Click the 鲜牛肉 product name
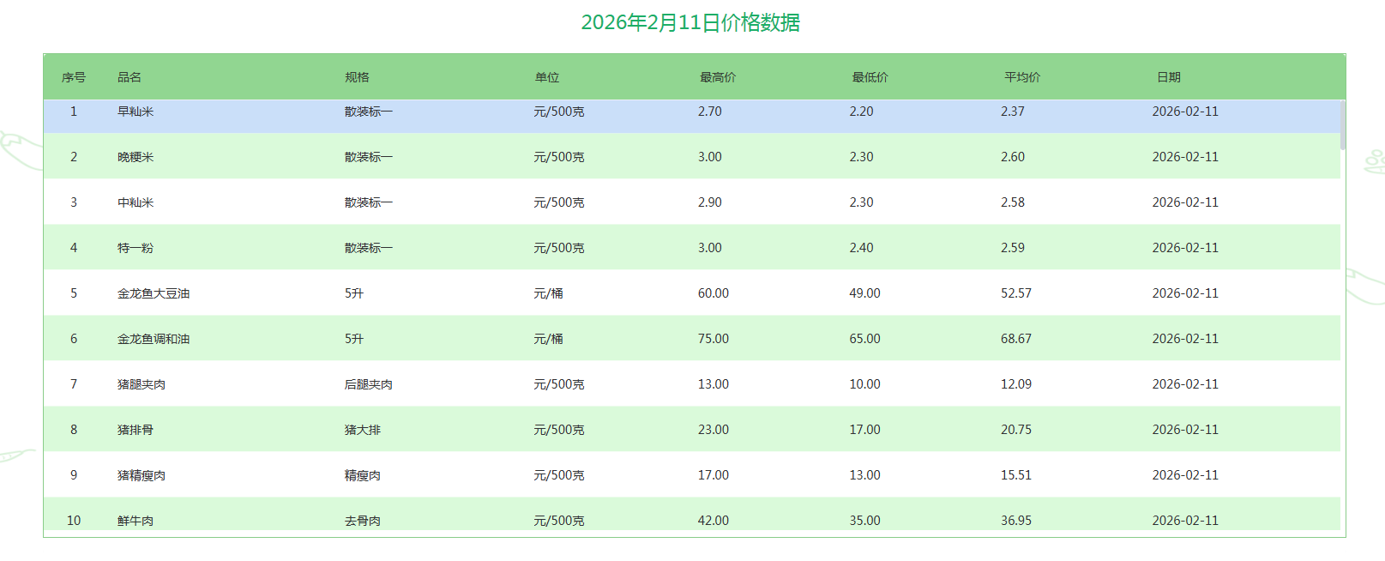1385x561 pixels. [x=135, y=521]
